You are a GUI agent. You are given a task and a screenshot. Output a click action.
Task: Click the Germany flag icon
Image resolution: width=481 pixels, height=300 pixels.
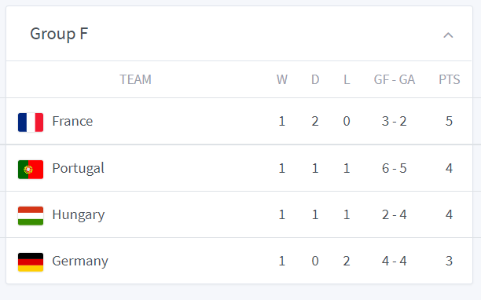pyautogui.click(x=31, y=262)
